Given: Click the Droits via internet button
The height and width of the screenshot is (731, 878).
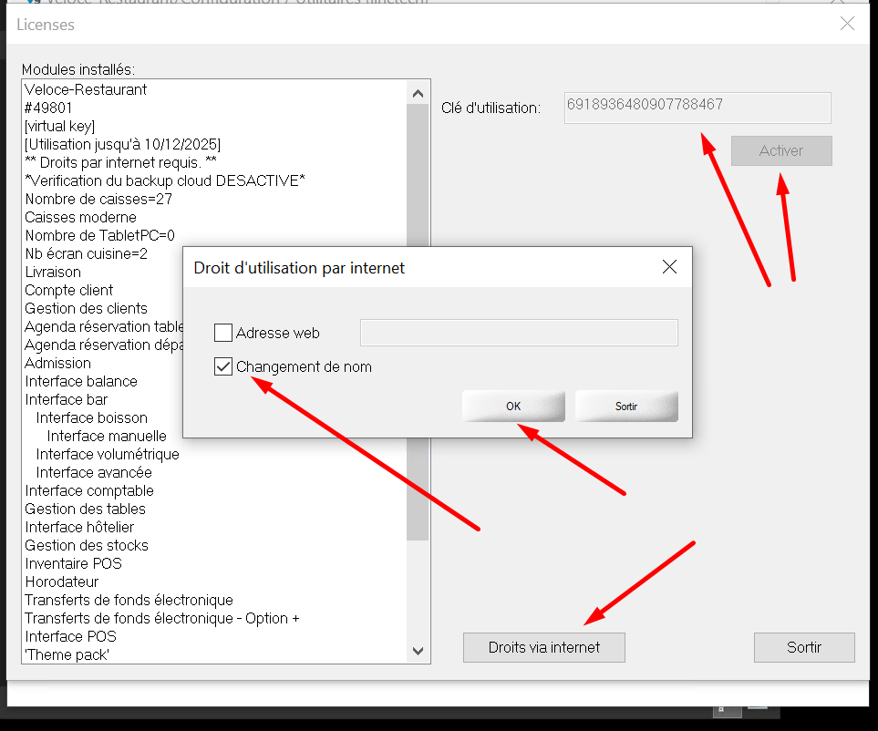Looking at the screenshot, I should click(x=543, y=647).
